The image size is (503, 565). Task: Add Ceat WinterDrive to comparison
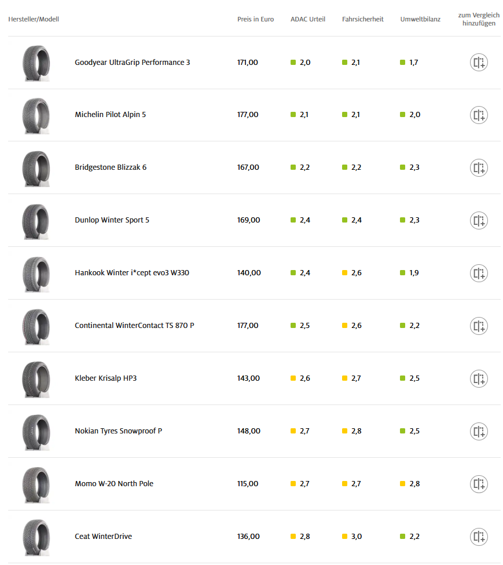click(479, 537)
